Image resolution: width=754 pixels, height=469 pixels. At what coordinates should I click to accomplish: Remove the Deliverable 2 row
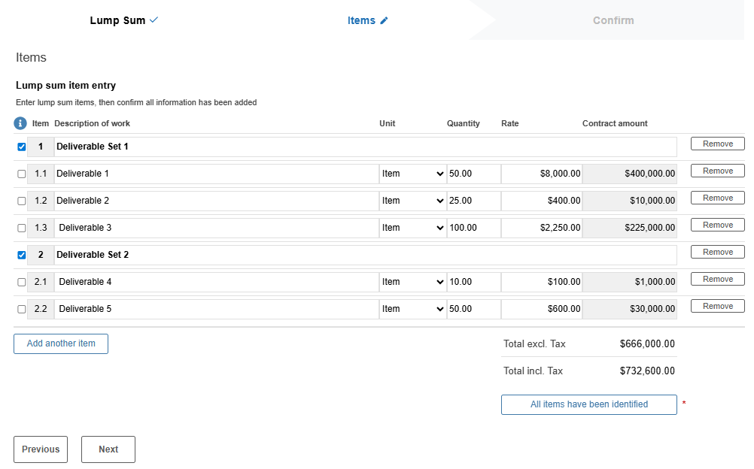coord(717,198)
